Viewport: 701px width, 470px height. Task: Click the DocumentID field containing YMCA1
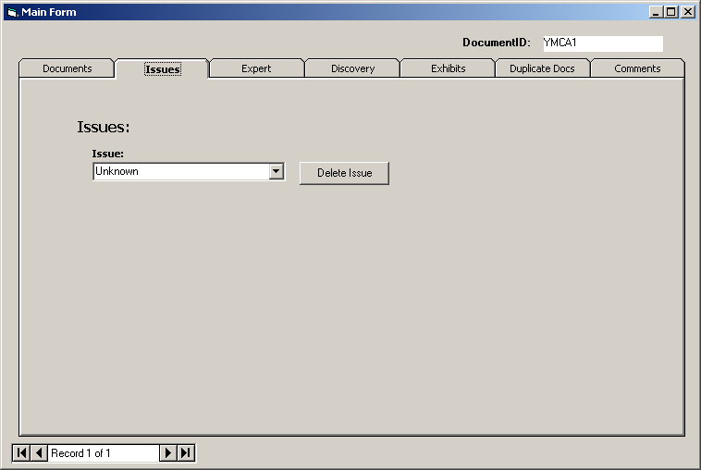(601, 43)
